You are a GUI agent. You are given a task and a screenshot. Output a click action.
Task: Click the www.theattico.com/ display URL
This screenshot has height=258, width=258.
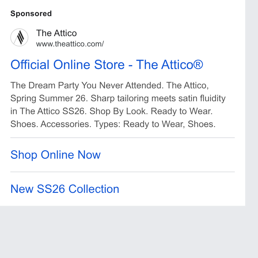point(70,44)
